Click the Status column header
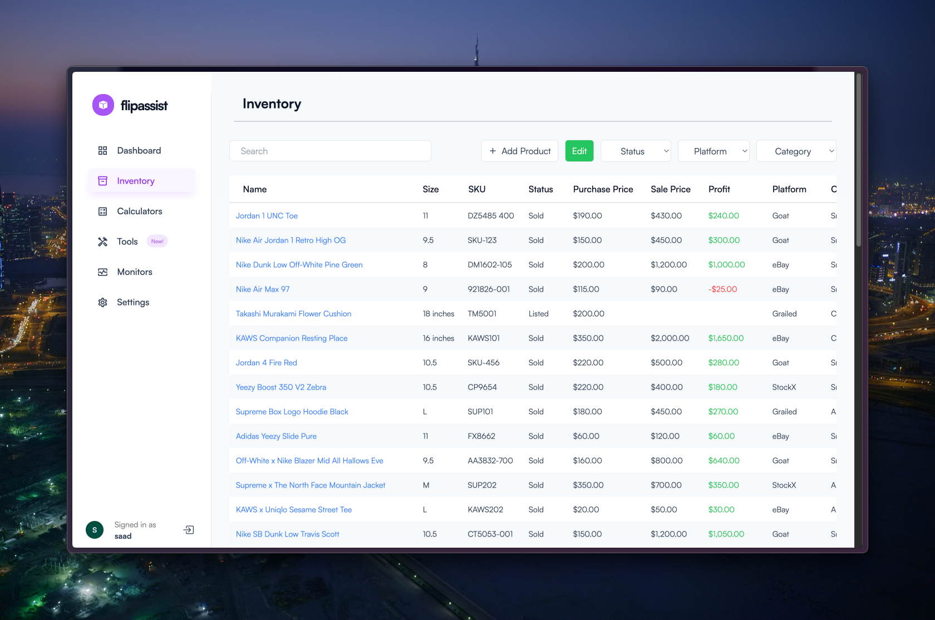The image size is (935, 620). 541,189
